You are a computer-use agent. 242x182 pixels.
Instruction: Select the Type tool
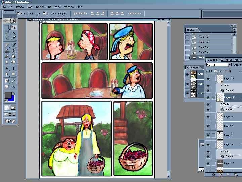coord(13,68)
